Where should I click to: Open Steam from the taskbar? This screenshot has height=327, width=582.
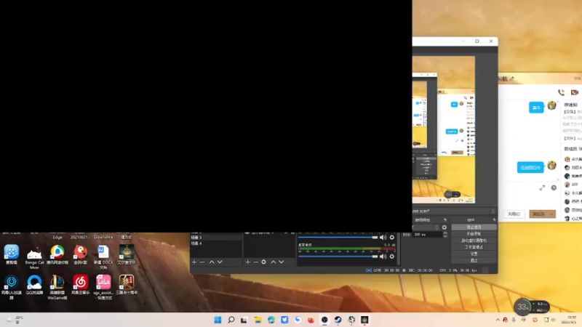tap(338, 320)
